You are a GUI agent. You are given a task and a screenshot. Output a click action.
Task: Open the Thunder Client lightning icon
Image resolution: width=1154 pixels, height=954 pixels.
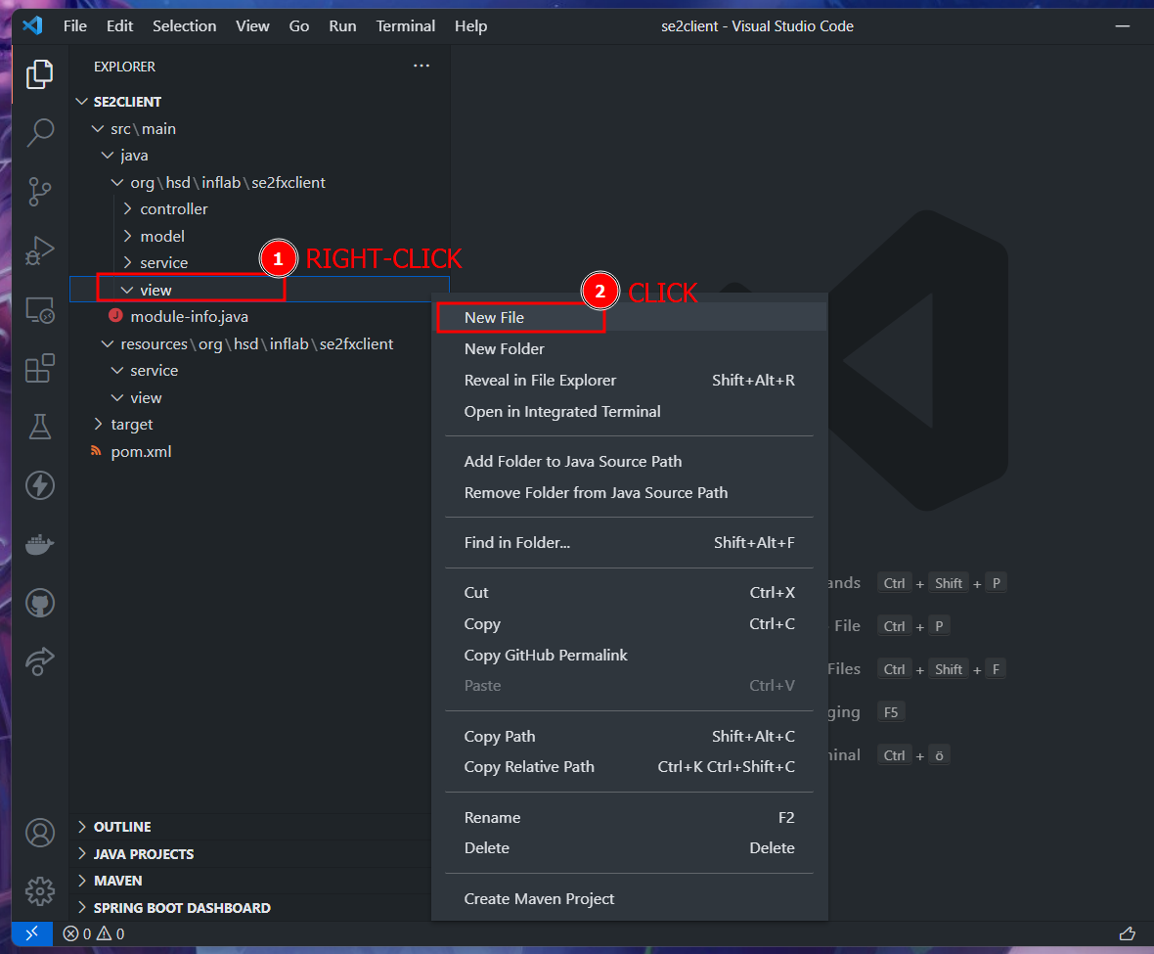click(40, 485)
